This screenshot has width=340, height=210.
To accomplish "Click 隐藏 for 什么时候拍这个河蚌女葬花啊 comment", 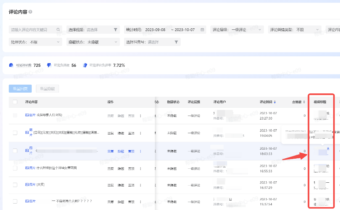I will click(121, 168).
